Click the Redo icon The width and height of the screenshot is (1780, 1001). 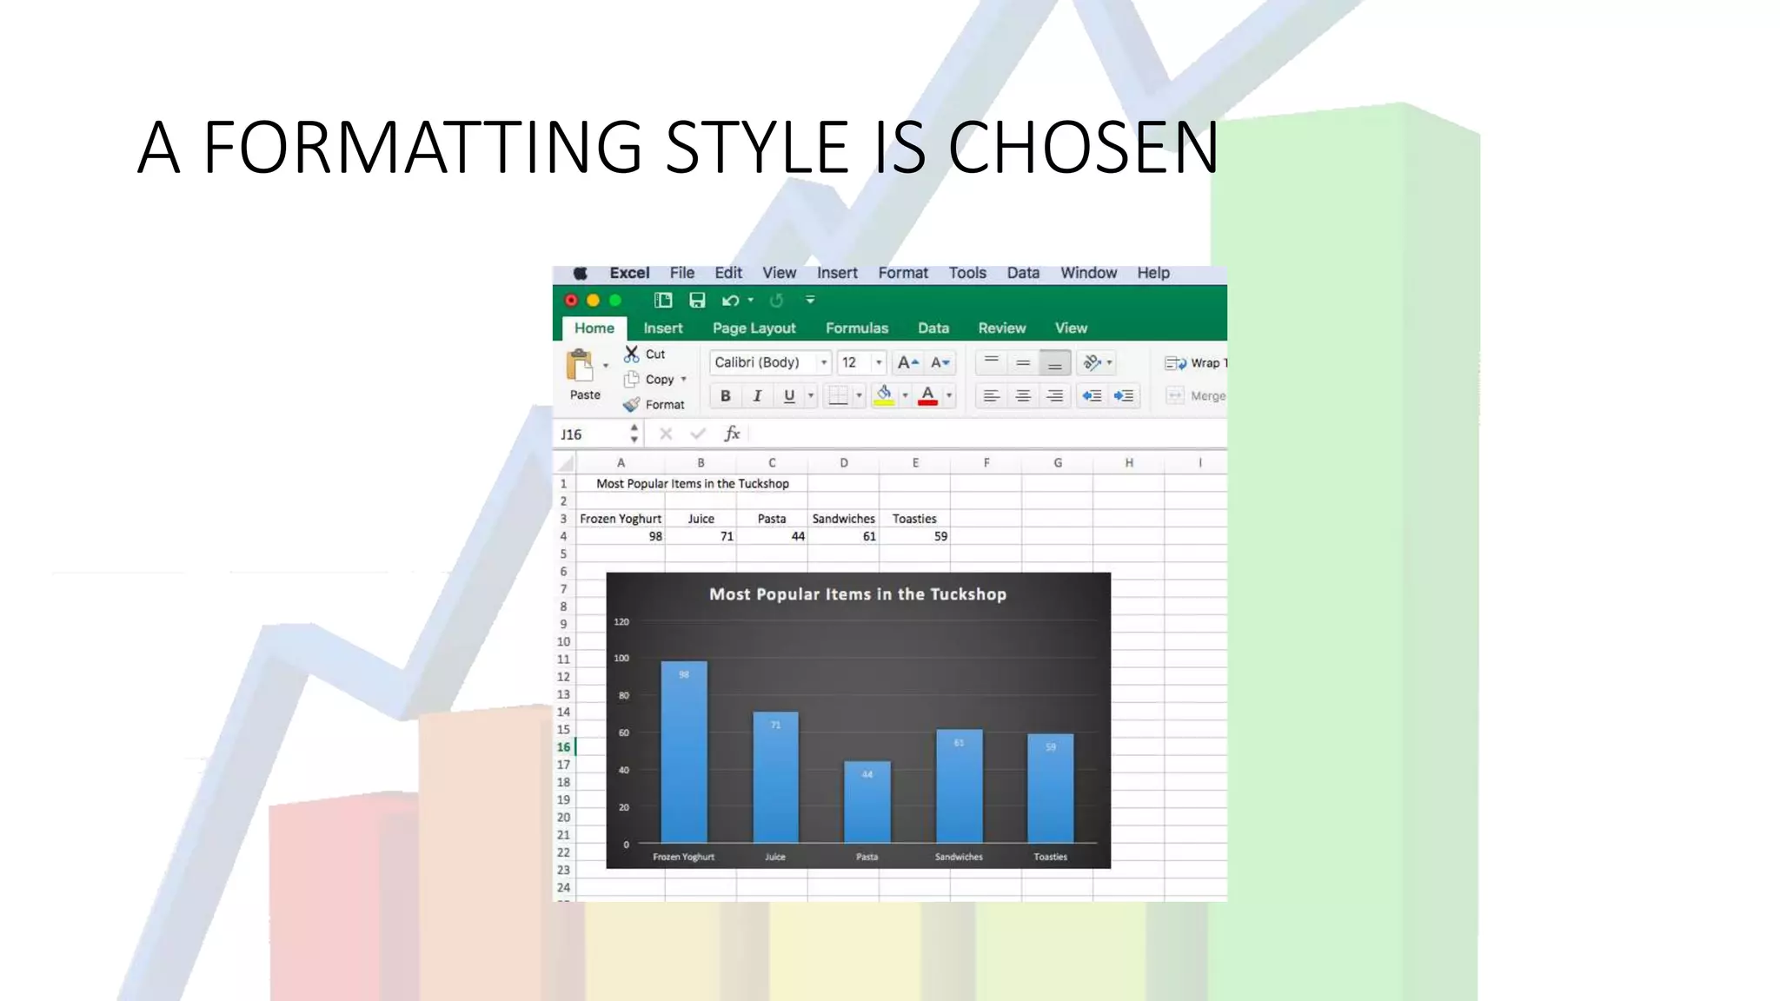pos(777,301)
